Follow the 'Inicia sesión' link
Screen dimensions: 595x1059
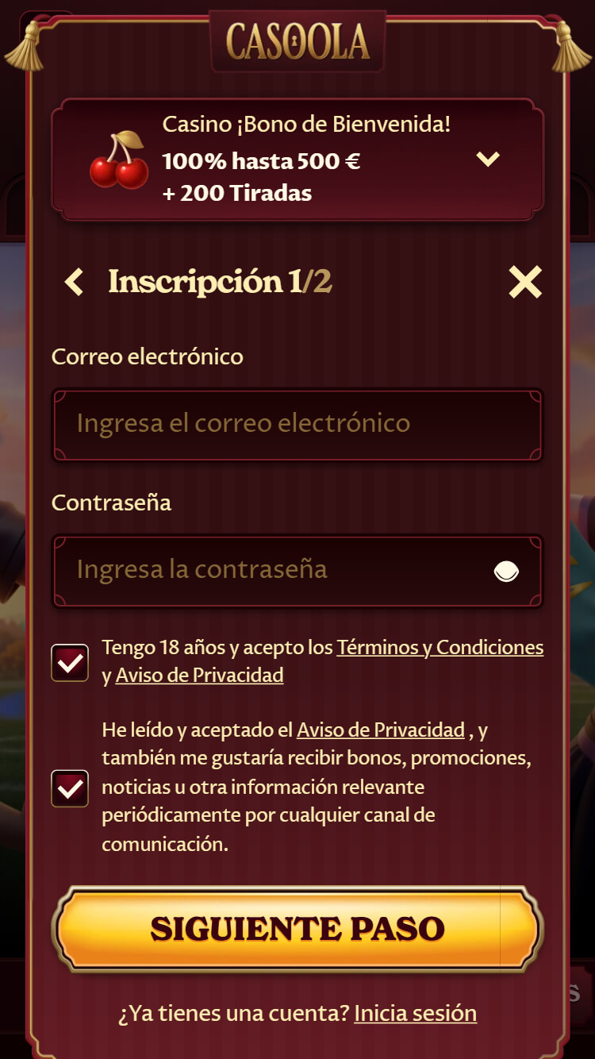pos(415,1014)
